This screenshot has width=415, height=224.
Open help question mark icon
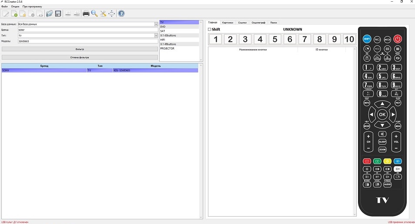(x=121, y=13)
